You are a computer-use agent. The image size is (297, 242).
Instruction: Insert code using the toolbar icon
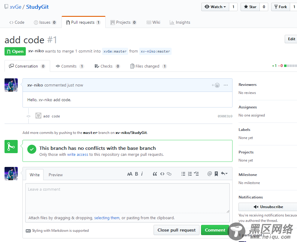point(162,174)
